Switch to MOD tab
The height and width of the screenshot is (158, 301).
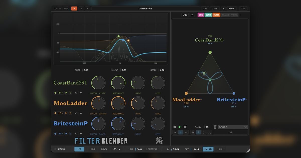(x=185, y=15)
